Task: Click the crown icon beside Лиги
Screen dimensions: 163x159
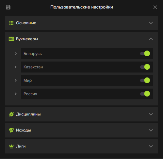Action: pyautogui.click(x=11, y=146)
